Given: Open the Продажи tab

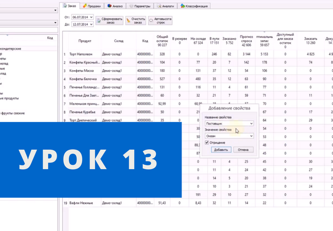Looking at the screenshot, I should coord(92,6).
